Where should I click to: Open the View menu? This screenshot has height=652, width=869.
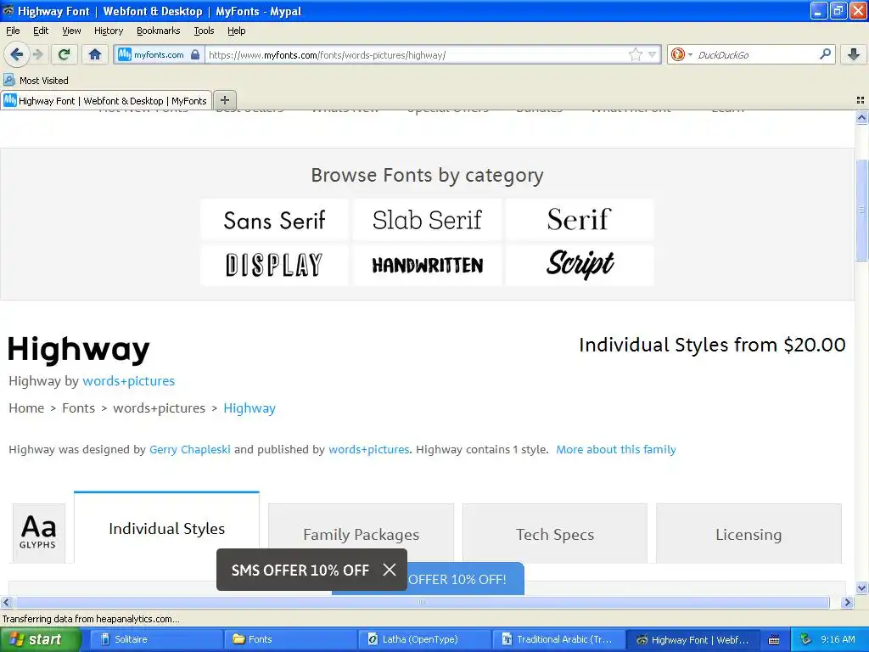tap(71, 31)
